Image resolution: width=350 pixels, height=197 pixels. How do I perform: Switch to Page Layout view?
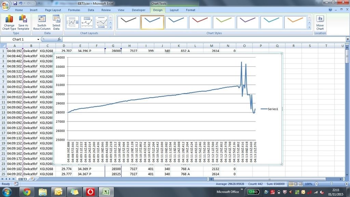click(296, 184)
